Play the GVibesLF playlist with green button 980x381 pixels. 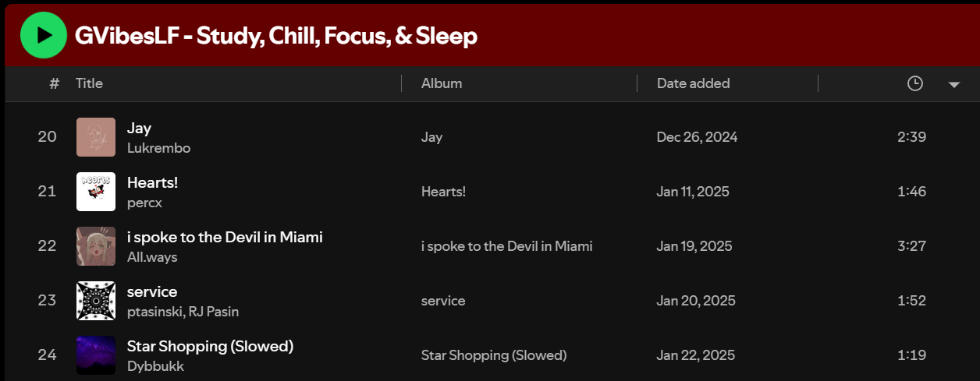[44, 35]
